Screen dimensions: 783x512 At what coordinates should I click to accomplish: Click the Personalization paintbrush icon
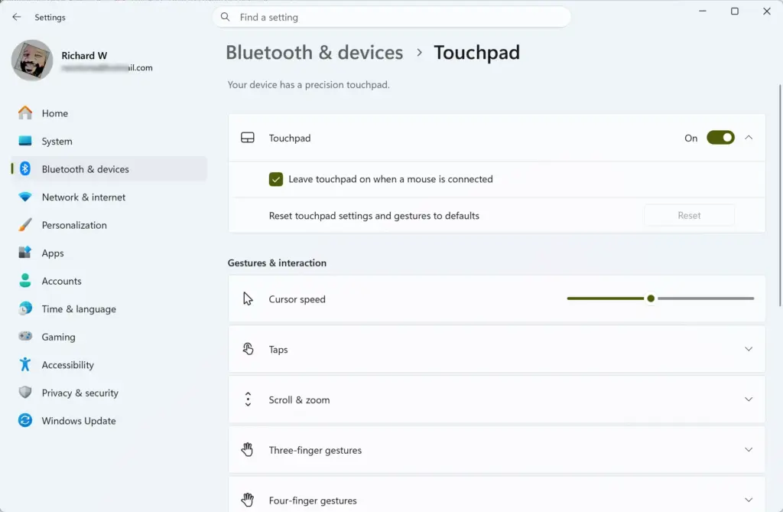25,225
